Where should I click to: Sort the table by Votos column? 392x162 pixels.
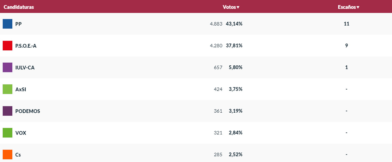point(231,7)
